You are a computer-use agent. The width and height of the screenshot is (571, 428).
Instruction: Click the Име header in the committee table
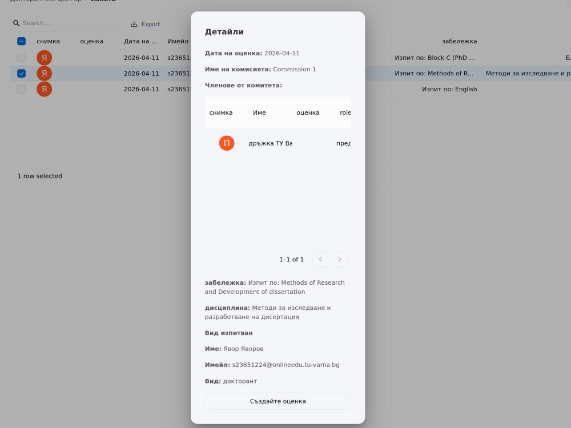(259, 112)
